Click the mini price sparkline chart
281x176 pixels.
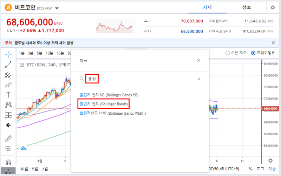[116, 27]
